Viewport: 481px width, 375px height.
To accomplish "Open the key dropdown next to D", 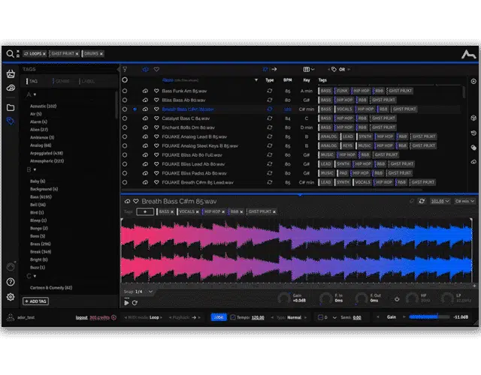I will [334, 317].
